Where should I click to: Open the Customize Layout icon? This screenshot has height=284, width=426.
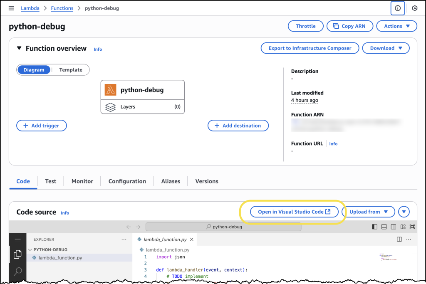pyautogui.click(x=402, y=227)
